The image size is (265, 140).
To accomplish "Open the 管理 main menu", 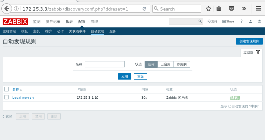I will click(x=95, y=21).
